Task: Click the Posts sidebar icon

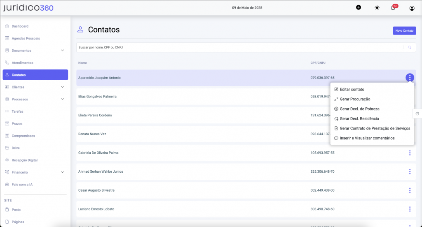Action: (x=7, y=210)
